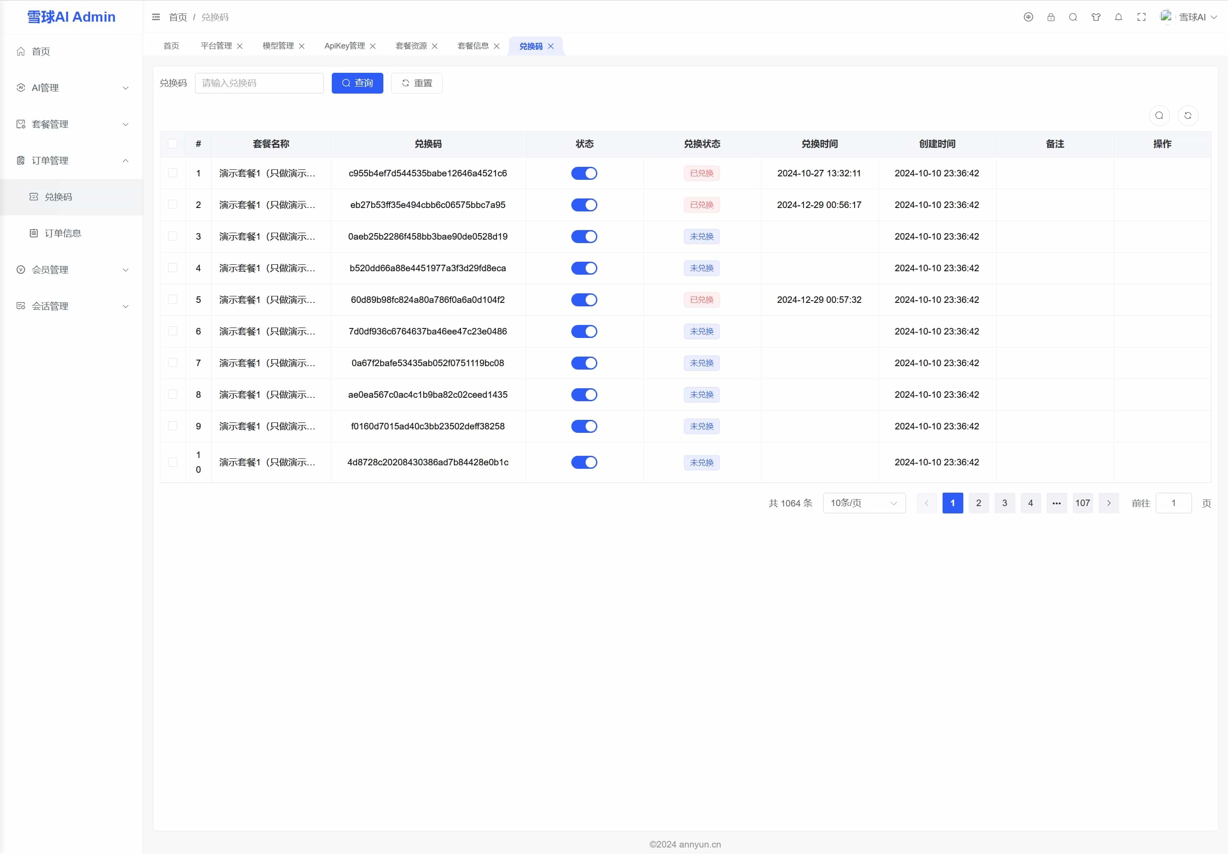Toggle fullscreen mode icon in header
Viewport: 1228px width, 854px height.
[x=1141, y=17]
